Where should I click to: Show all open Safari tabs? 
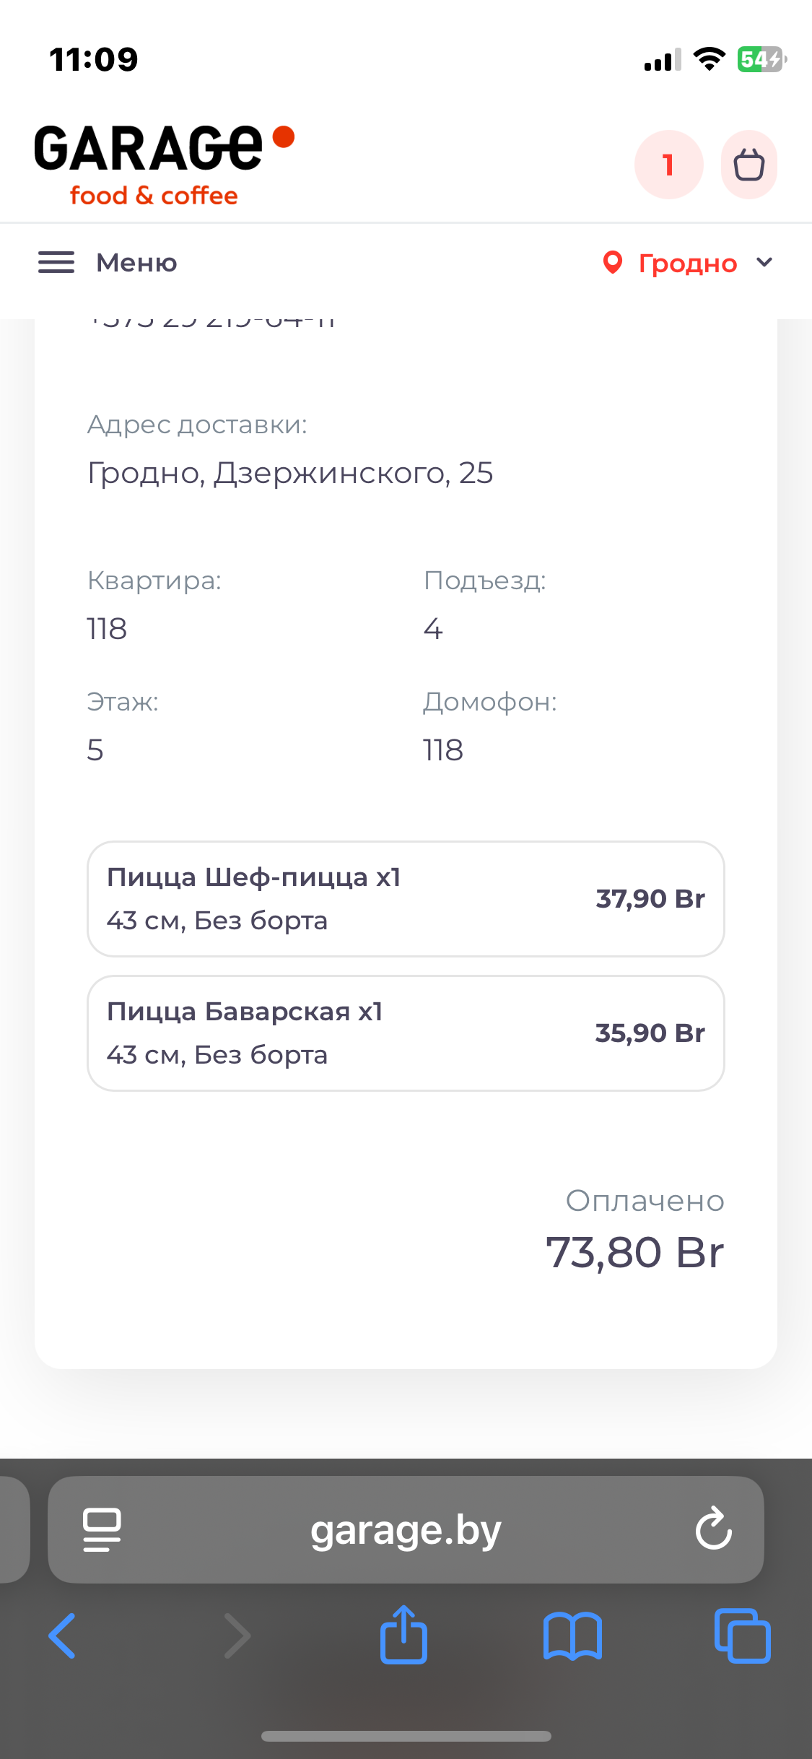[742, 1636]
